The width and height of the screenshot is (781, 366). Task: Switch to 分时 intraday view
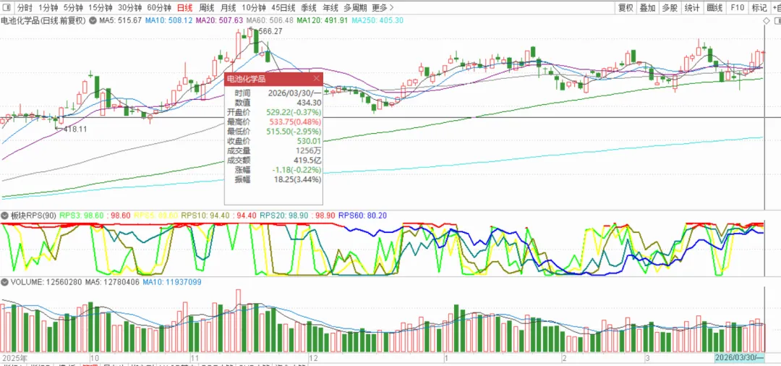click(25, 8)
